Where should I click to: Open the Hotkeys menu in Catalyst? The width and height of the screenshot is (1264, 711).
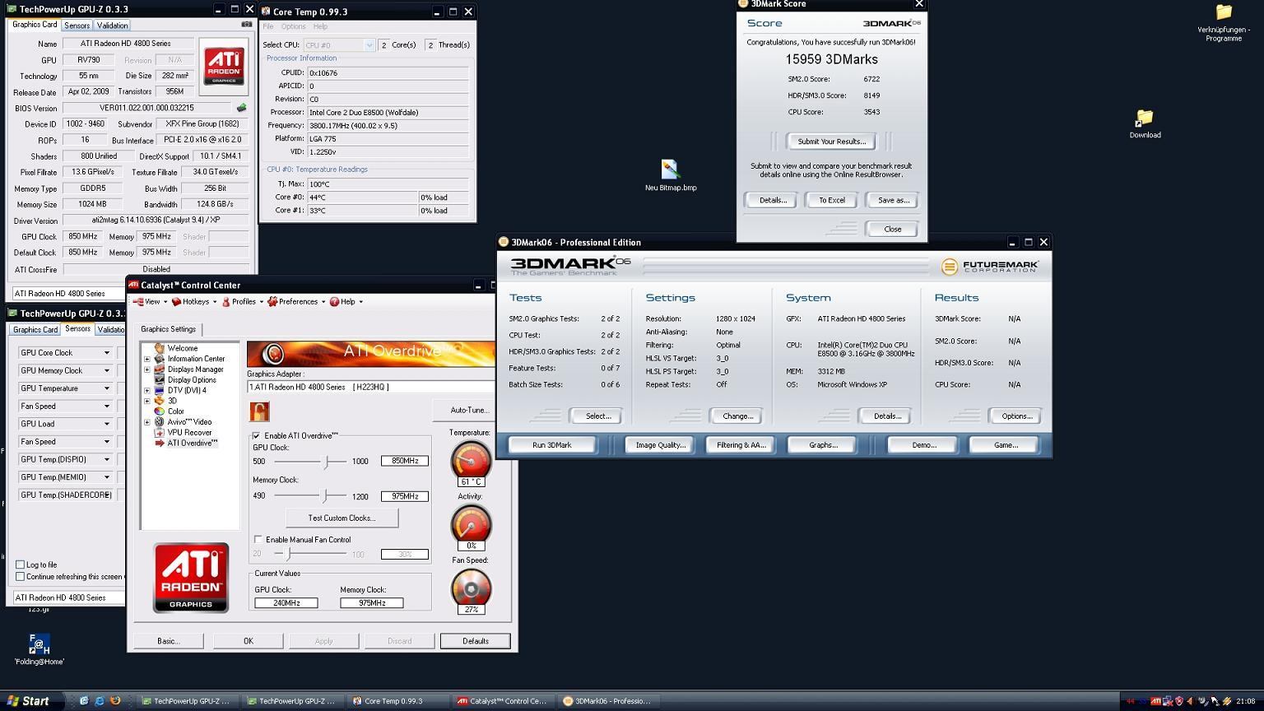[x=194, y=302]
